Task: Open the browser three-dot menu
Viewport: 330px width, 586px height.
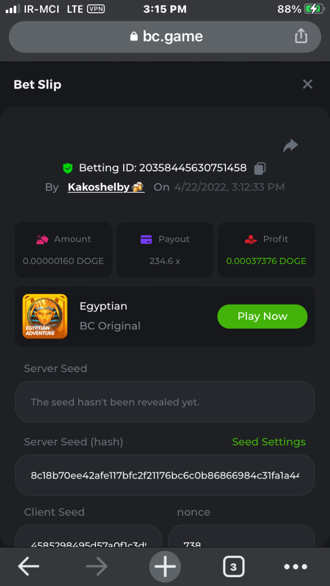Action: click(296, 566)
